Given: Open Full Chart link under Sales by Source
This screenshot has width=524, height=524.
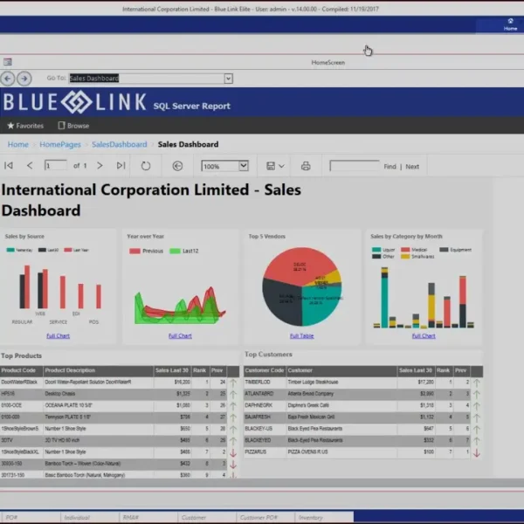Looking at the screenshot, I should point(58,335).
